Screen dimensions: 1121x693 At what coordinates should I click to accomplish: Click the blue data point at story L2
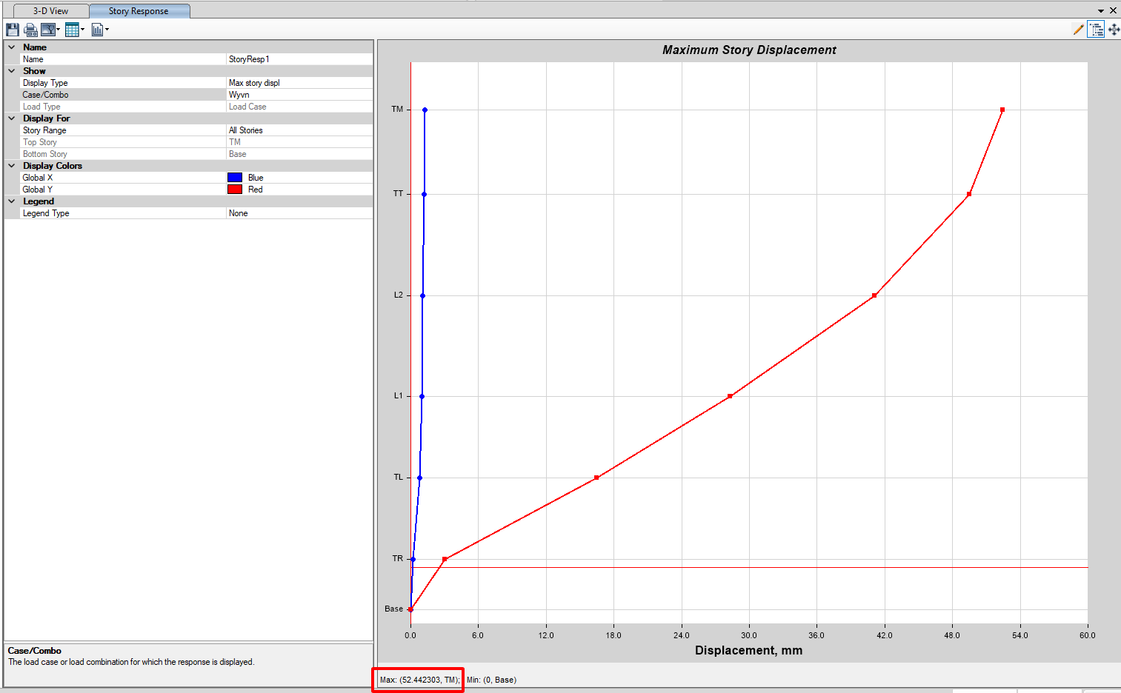(x=422, y=295)
